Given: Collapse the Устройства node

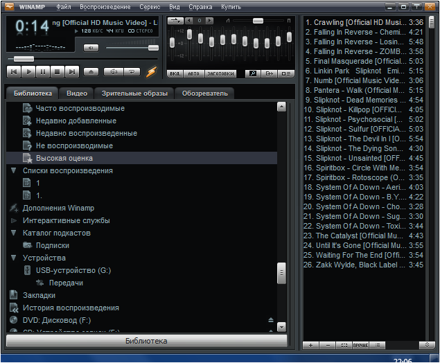Looking at the screenshot, I should [13, 258].
